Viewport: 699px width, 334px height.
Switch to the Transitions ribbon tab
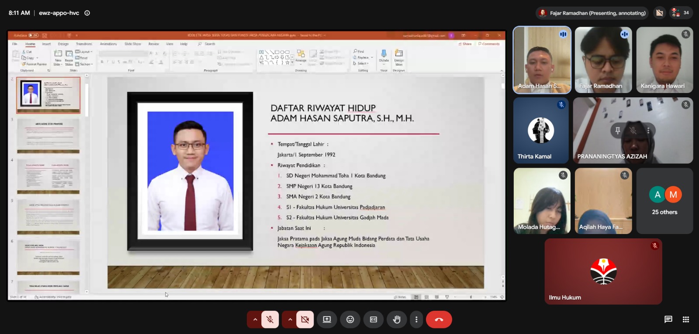[x=84, y=44]
